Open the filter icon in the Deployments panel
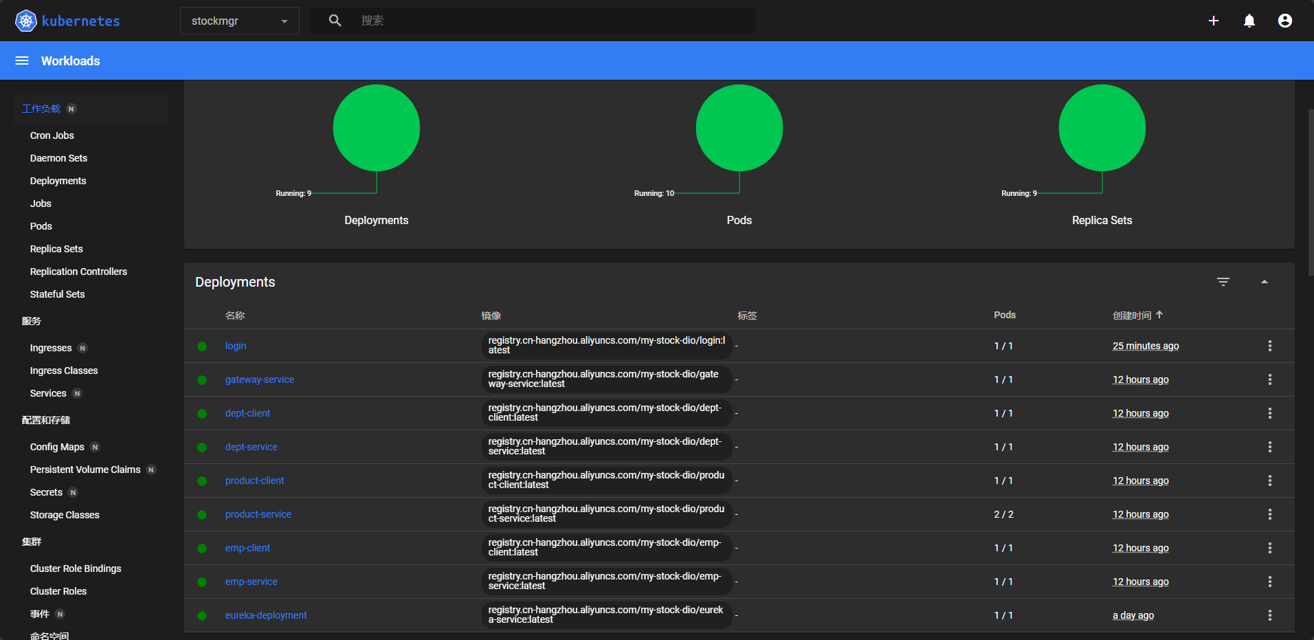1314x640 pixels. [1223, 281]
